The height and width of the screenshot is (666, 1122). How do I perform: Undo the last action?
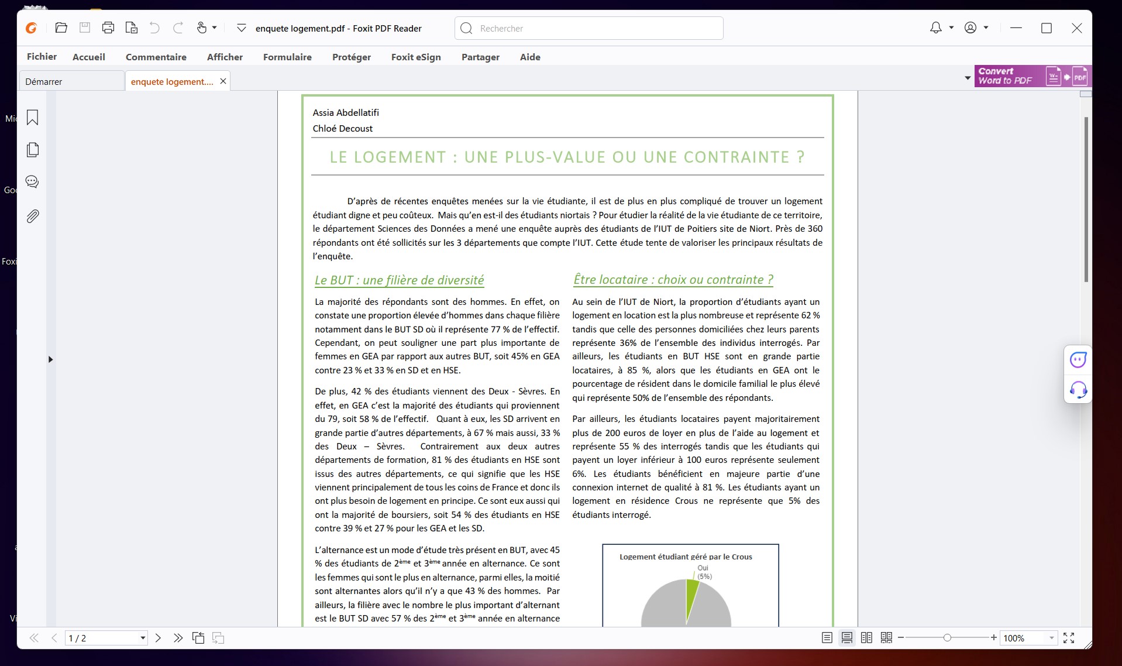(x=154, y=28)
